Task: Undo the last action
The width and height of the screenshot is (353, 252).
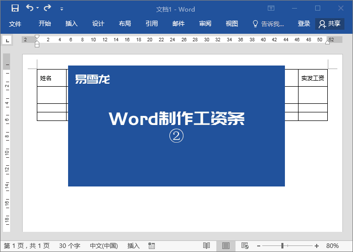Action: click(29, 8)
